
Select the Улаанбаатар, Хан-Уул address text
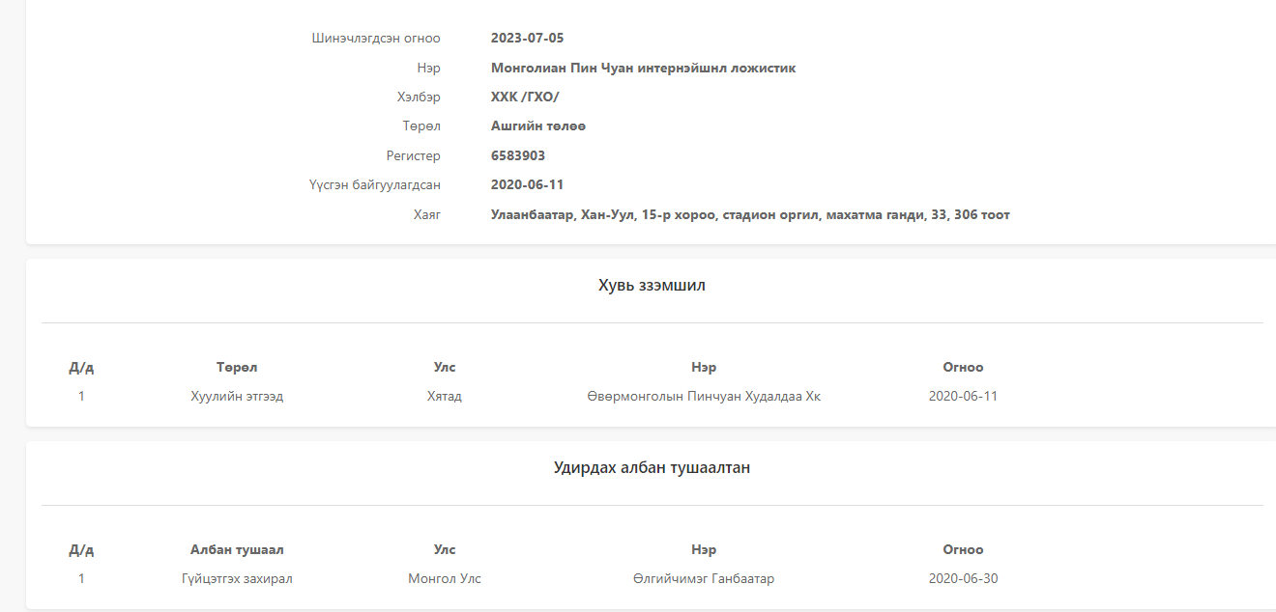click(750, 214)
